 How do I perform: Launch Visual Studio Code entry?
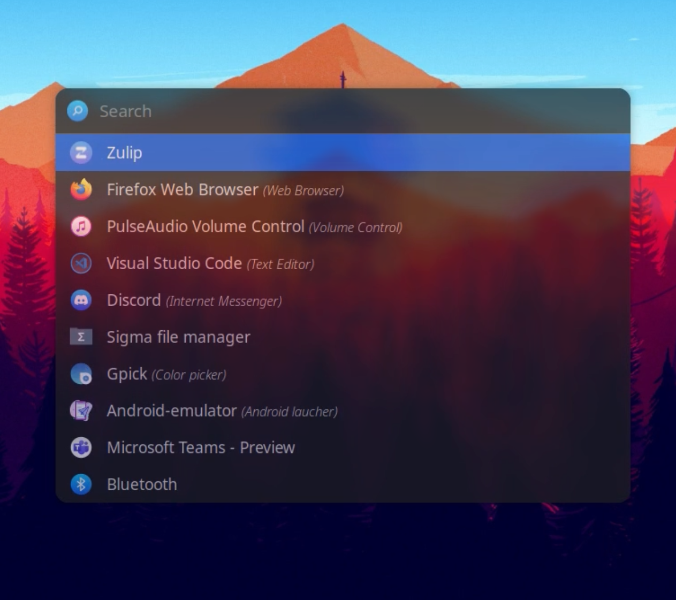click(343, 263)
